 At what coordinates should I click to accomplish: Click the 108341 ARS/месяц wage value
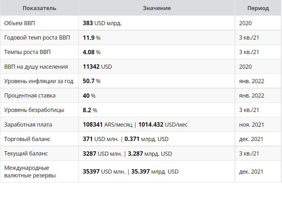(x=107, y=125)
